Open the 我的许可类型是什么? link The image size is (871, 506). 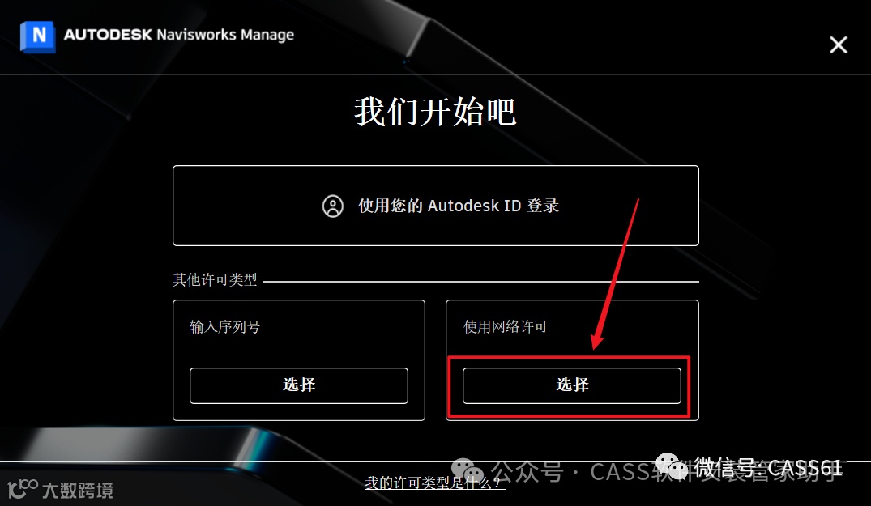click(x=435, y=483)
